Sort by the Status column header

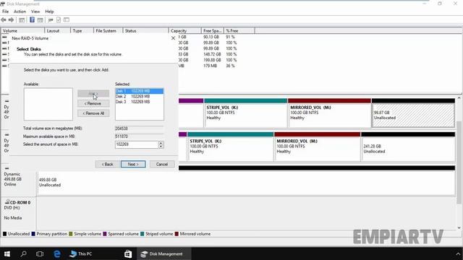[x=145, y=30]
